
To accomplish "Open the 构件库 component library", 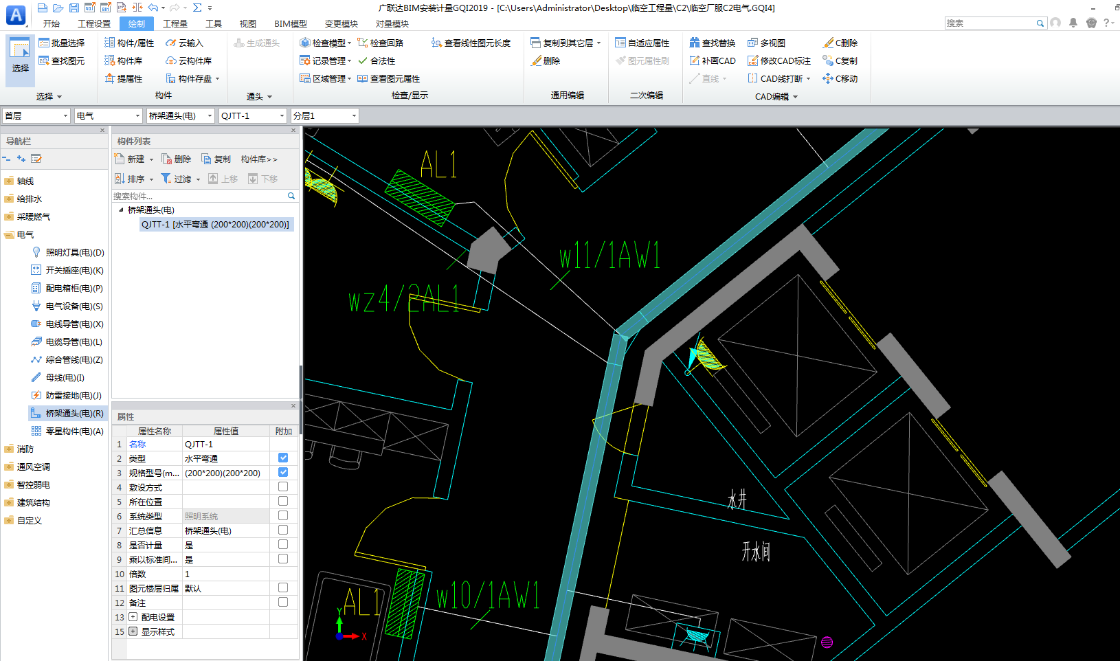I will pyautogui.click(x=124, y=60).
